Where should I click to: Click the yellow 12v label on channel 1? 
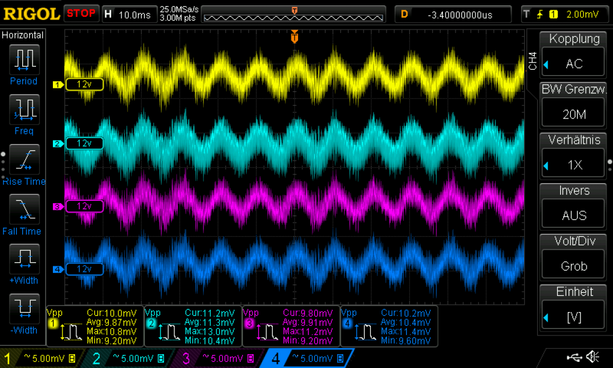click(x=85, y=84)
